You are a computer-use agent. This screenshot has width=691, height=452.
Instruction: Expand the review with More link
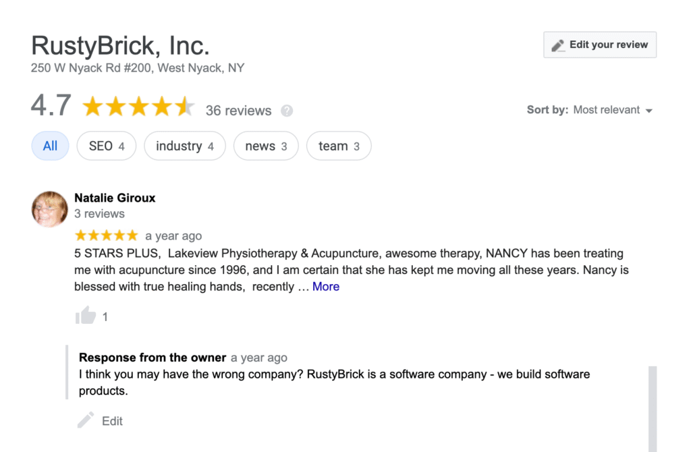[326, 287]
